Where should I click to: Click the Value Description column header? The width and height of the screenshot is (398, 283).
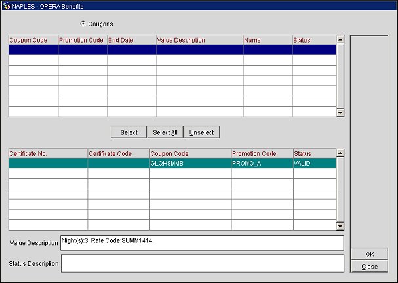tap(199, 40)
